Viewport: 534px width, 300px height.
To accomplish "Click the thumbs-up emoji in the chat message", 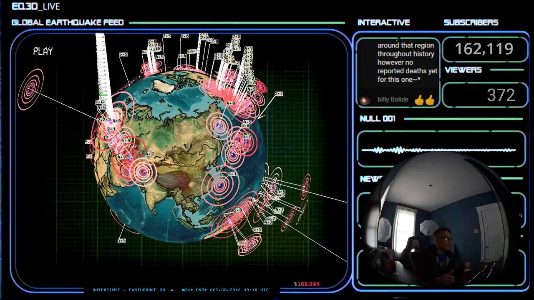I will pos(424,100).
